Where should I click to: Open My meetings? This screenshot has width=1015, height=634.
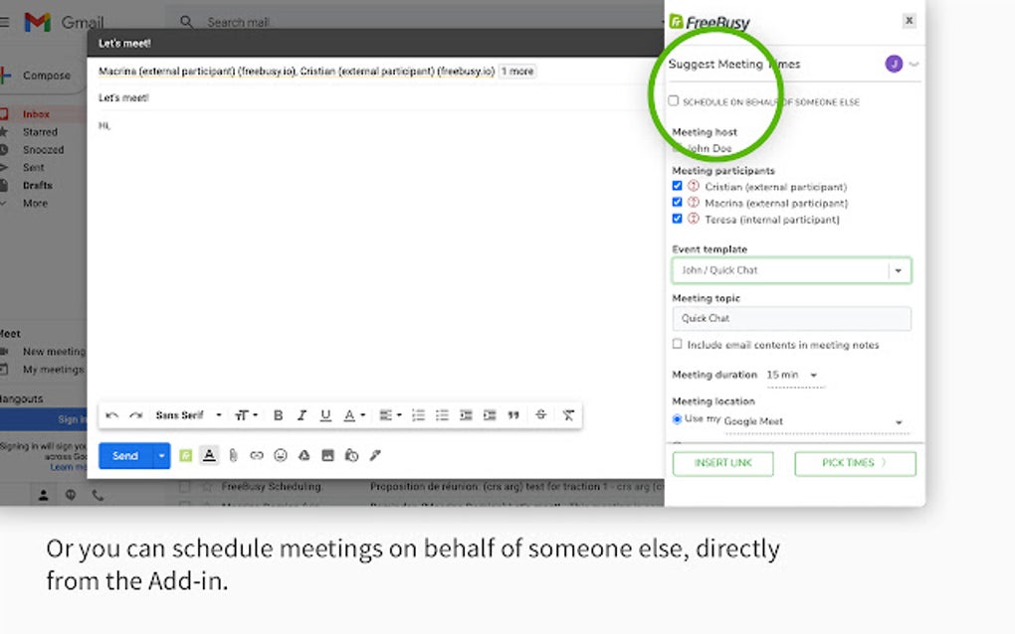pyautogui.click(x=53, y=370)
